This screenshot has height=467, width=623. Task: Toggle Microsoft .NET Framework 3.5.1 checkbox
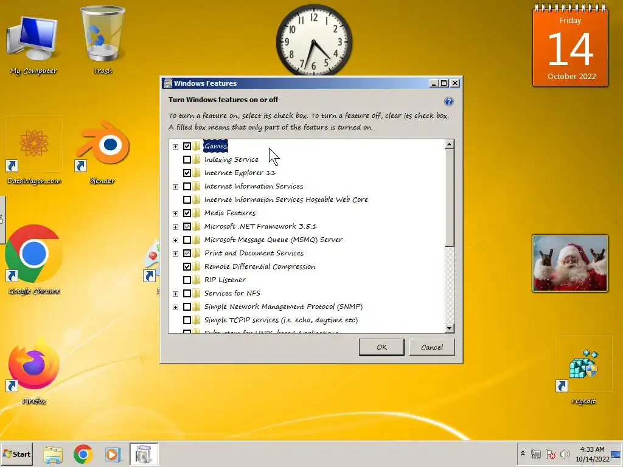(x=187, y=226)
